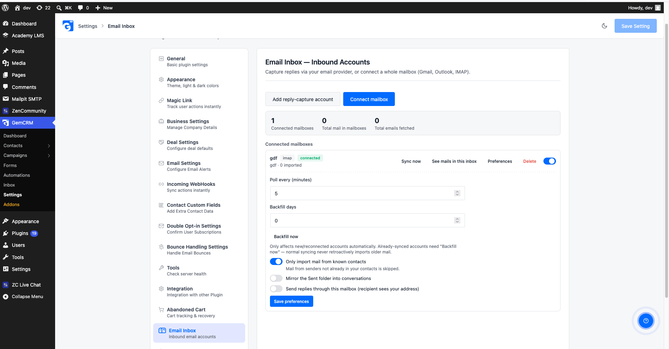Expand the Campaigns submenu arrow
669x349 pixels.
pos(49,155)
